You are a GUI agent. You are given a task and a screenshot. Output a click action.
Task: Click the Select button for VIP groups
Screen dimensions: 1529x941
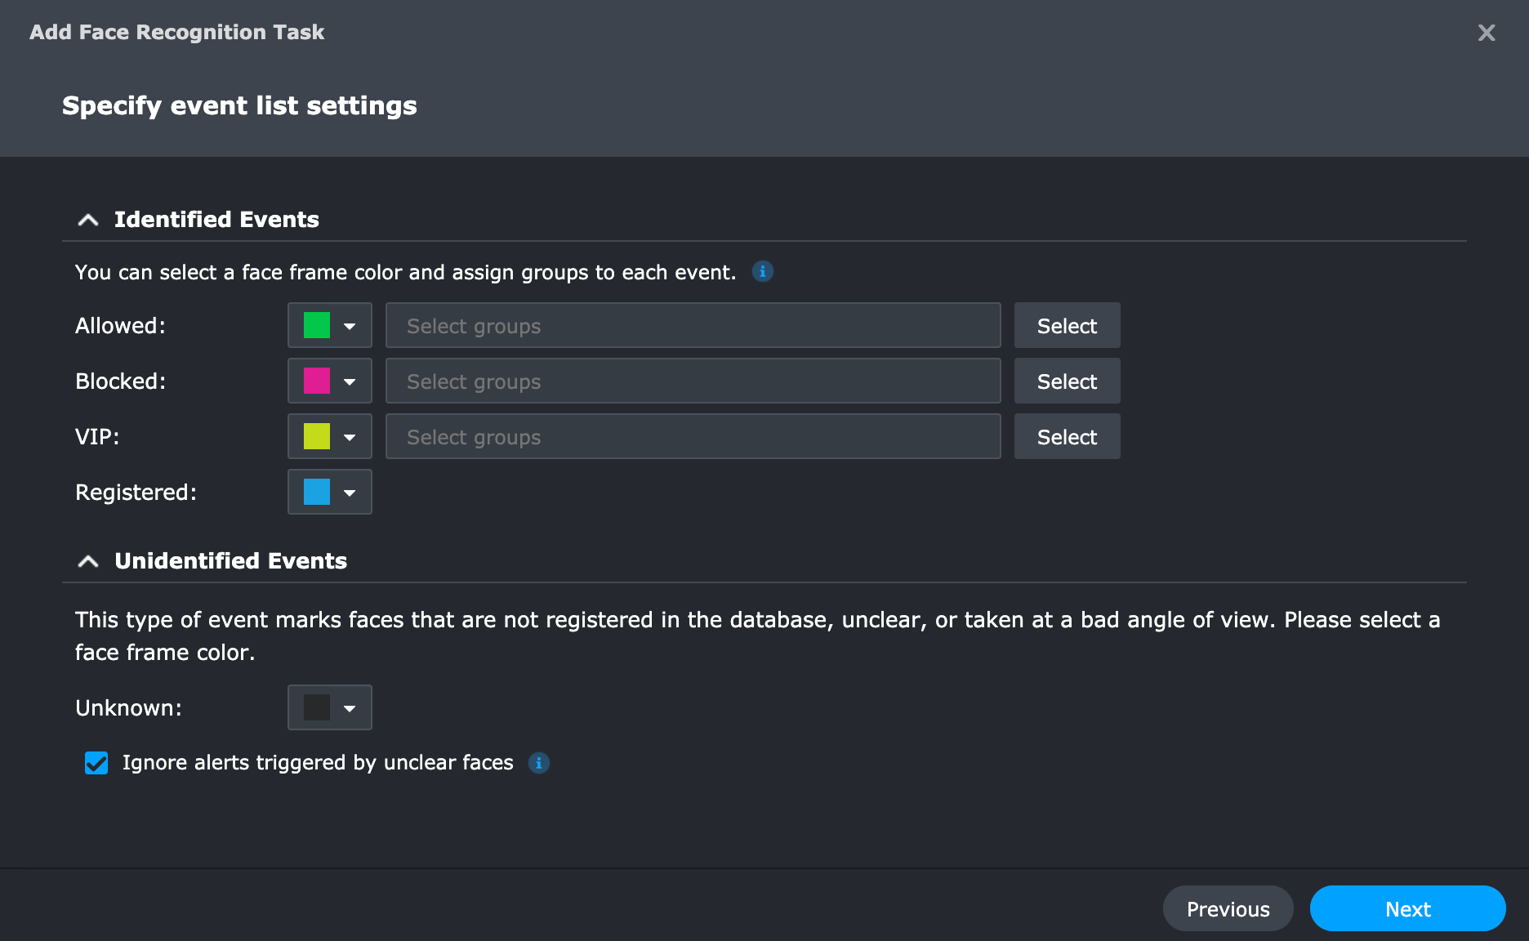point(1067,436)
